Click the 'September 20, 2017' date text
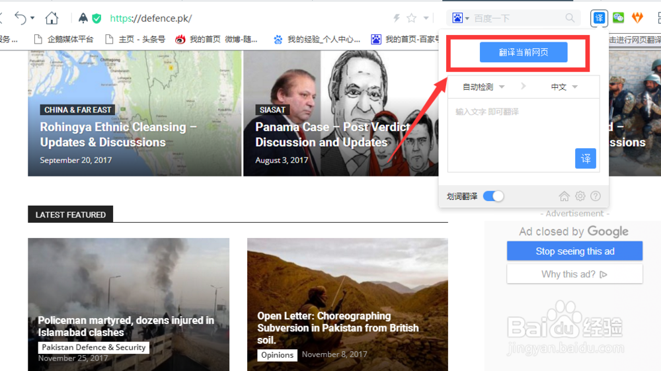Viewport: 661px width, 371px height. pos(76,160)
